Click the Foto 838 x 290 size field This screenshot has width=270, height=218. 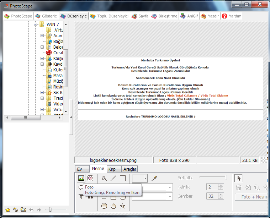(x=174, y=160)
